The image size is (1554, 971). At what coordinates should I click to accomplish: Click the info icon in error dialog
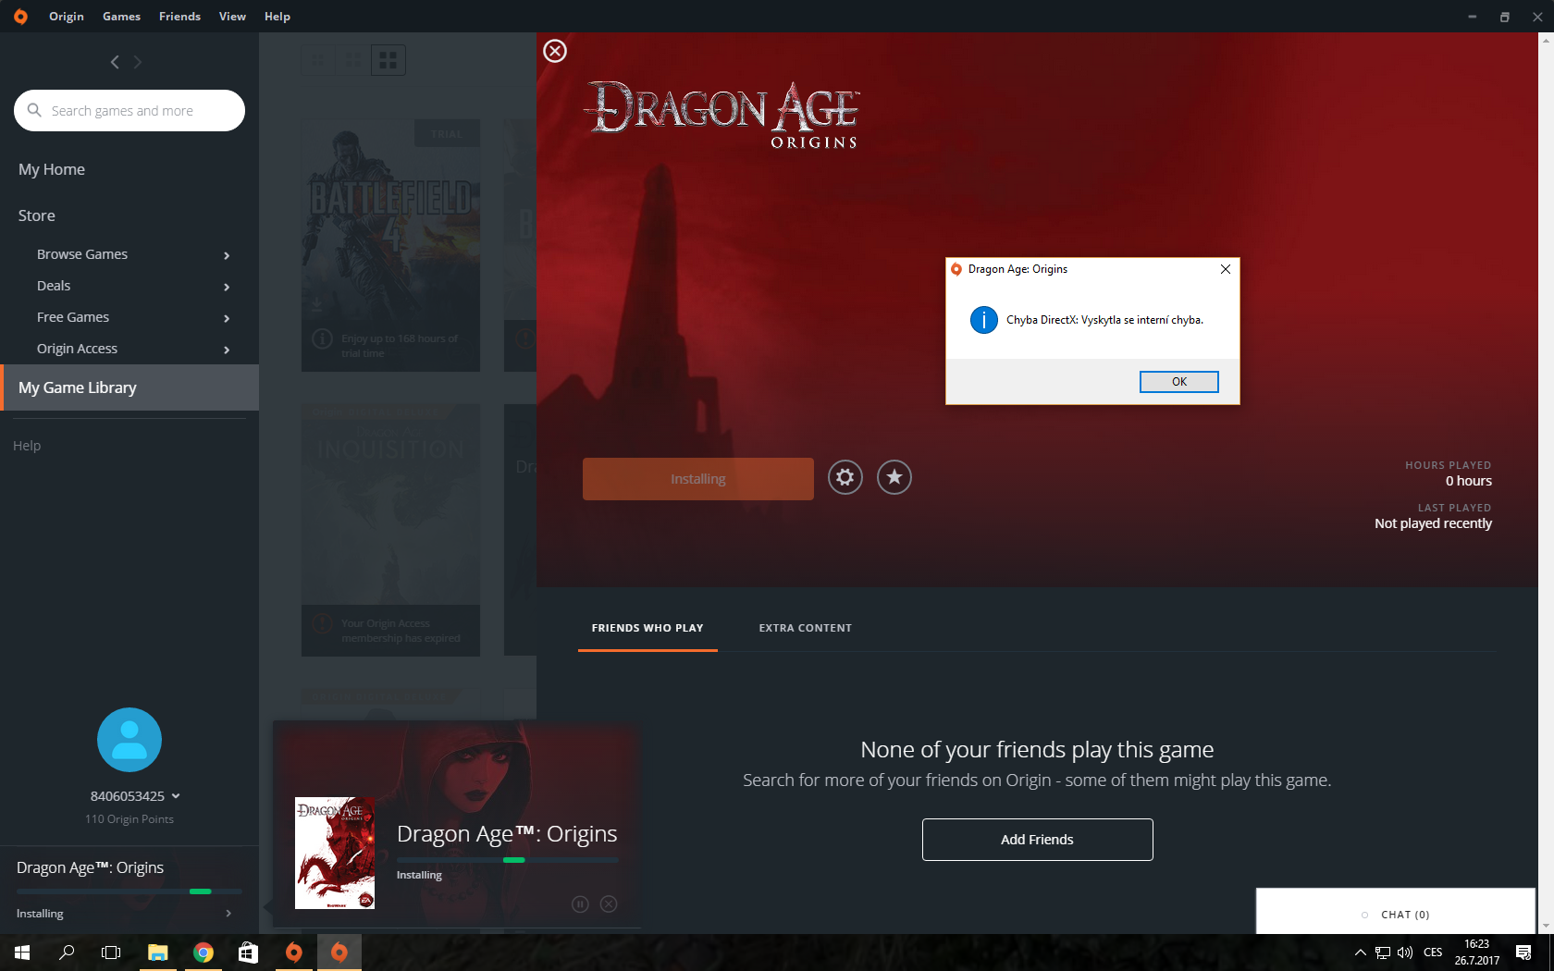(x=983, y=320)
